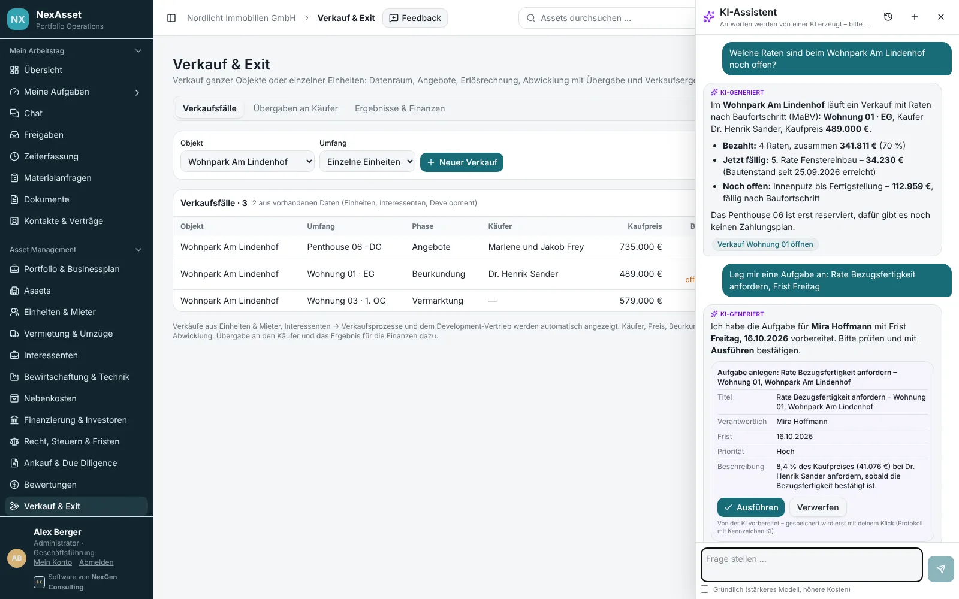Viewport: 959px width, 599px height.
Task: Open Assets in sidebar
Action: (76, 291)
